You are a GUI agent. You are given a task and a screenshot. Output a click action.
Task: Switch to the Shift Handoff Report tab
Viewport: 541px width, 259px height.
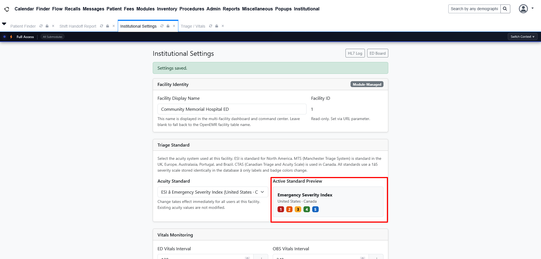(78, 26)
